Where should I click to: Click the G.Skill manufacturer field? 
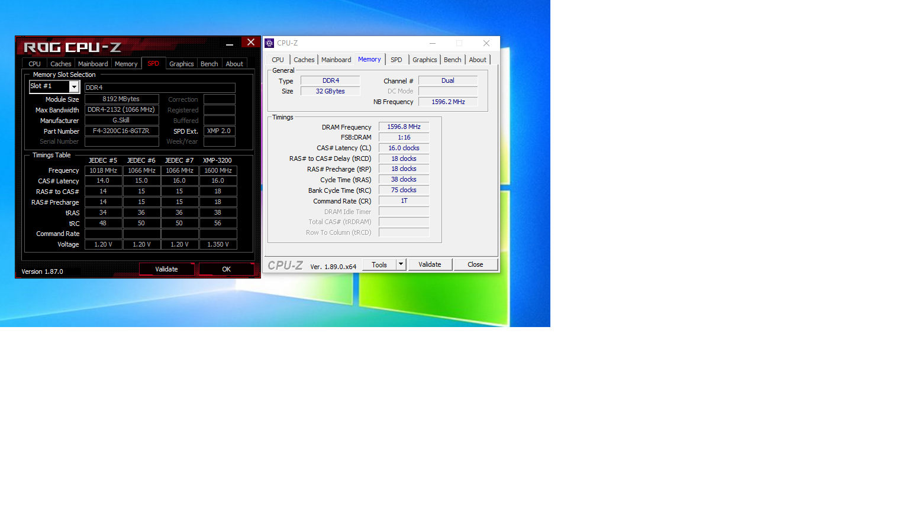[x=121, y=120]
